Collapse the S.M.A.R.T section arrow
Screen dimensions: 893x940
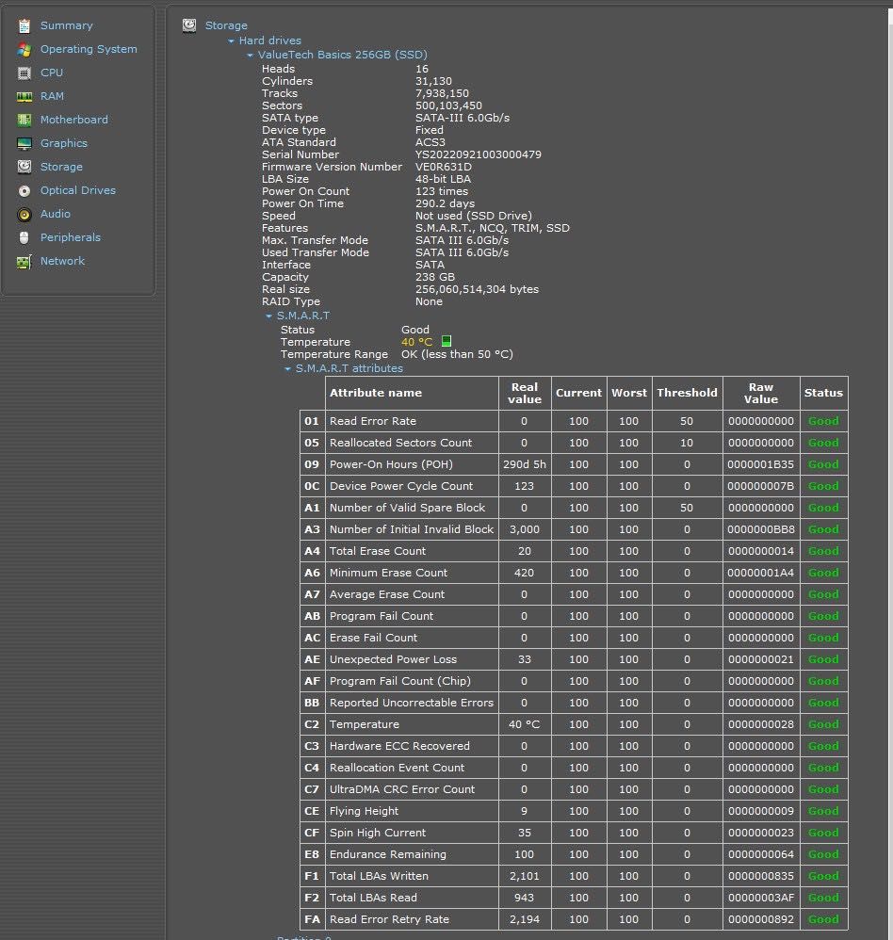click(268, 316)
